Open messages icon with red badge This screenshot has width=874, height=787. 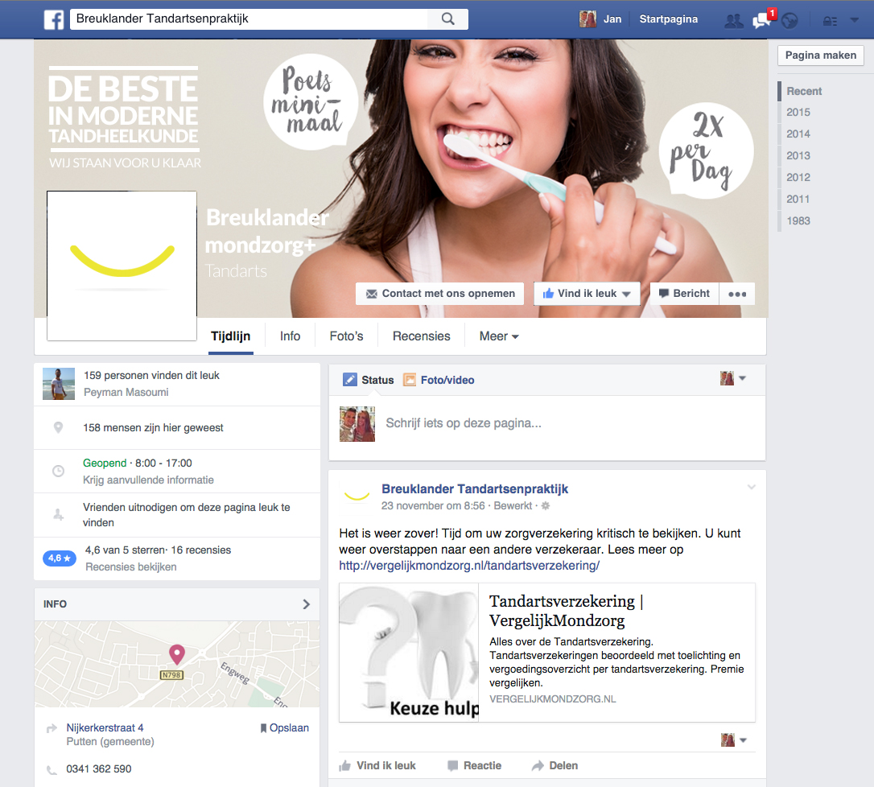click(x=762, y=19)
